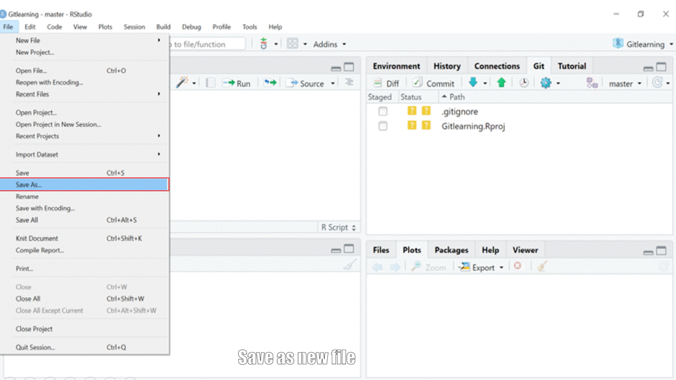This screenshot has width=676, height=380.
Task: Maximize the console pane
Action: (x=349, y=249)
